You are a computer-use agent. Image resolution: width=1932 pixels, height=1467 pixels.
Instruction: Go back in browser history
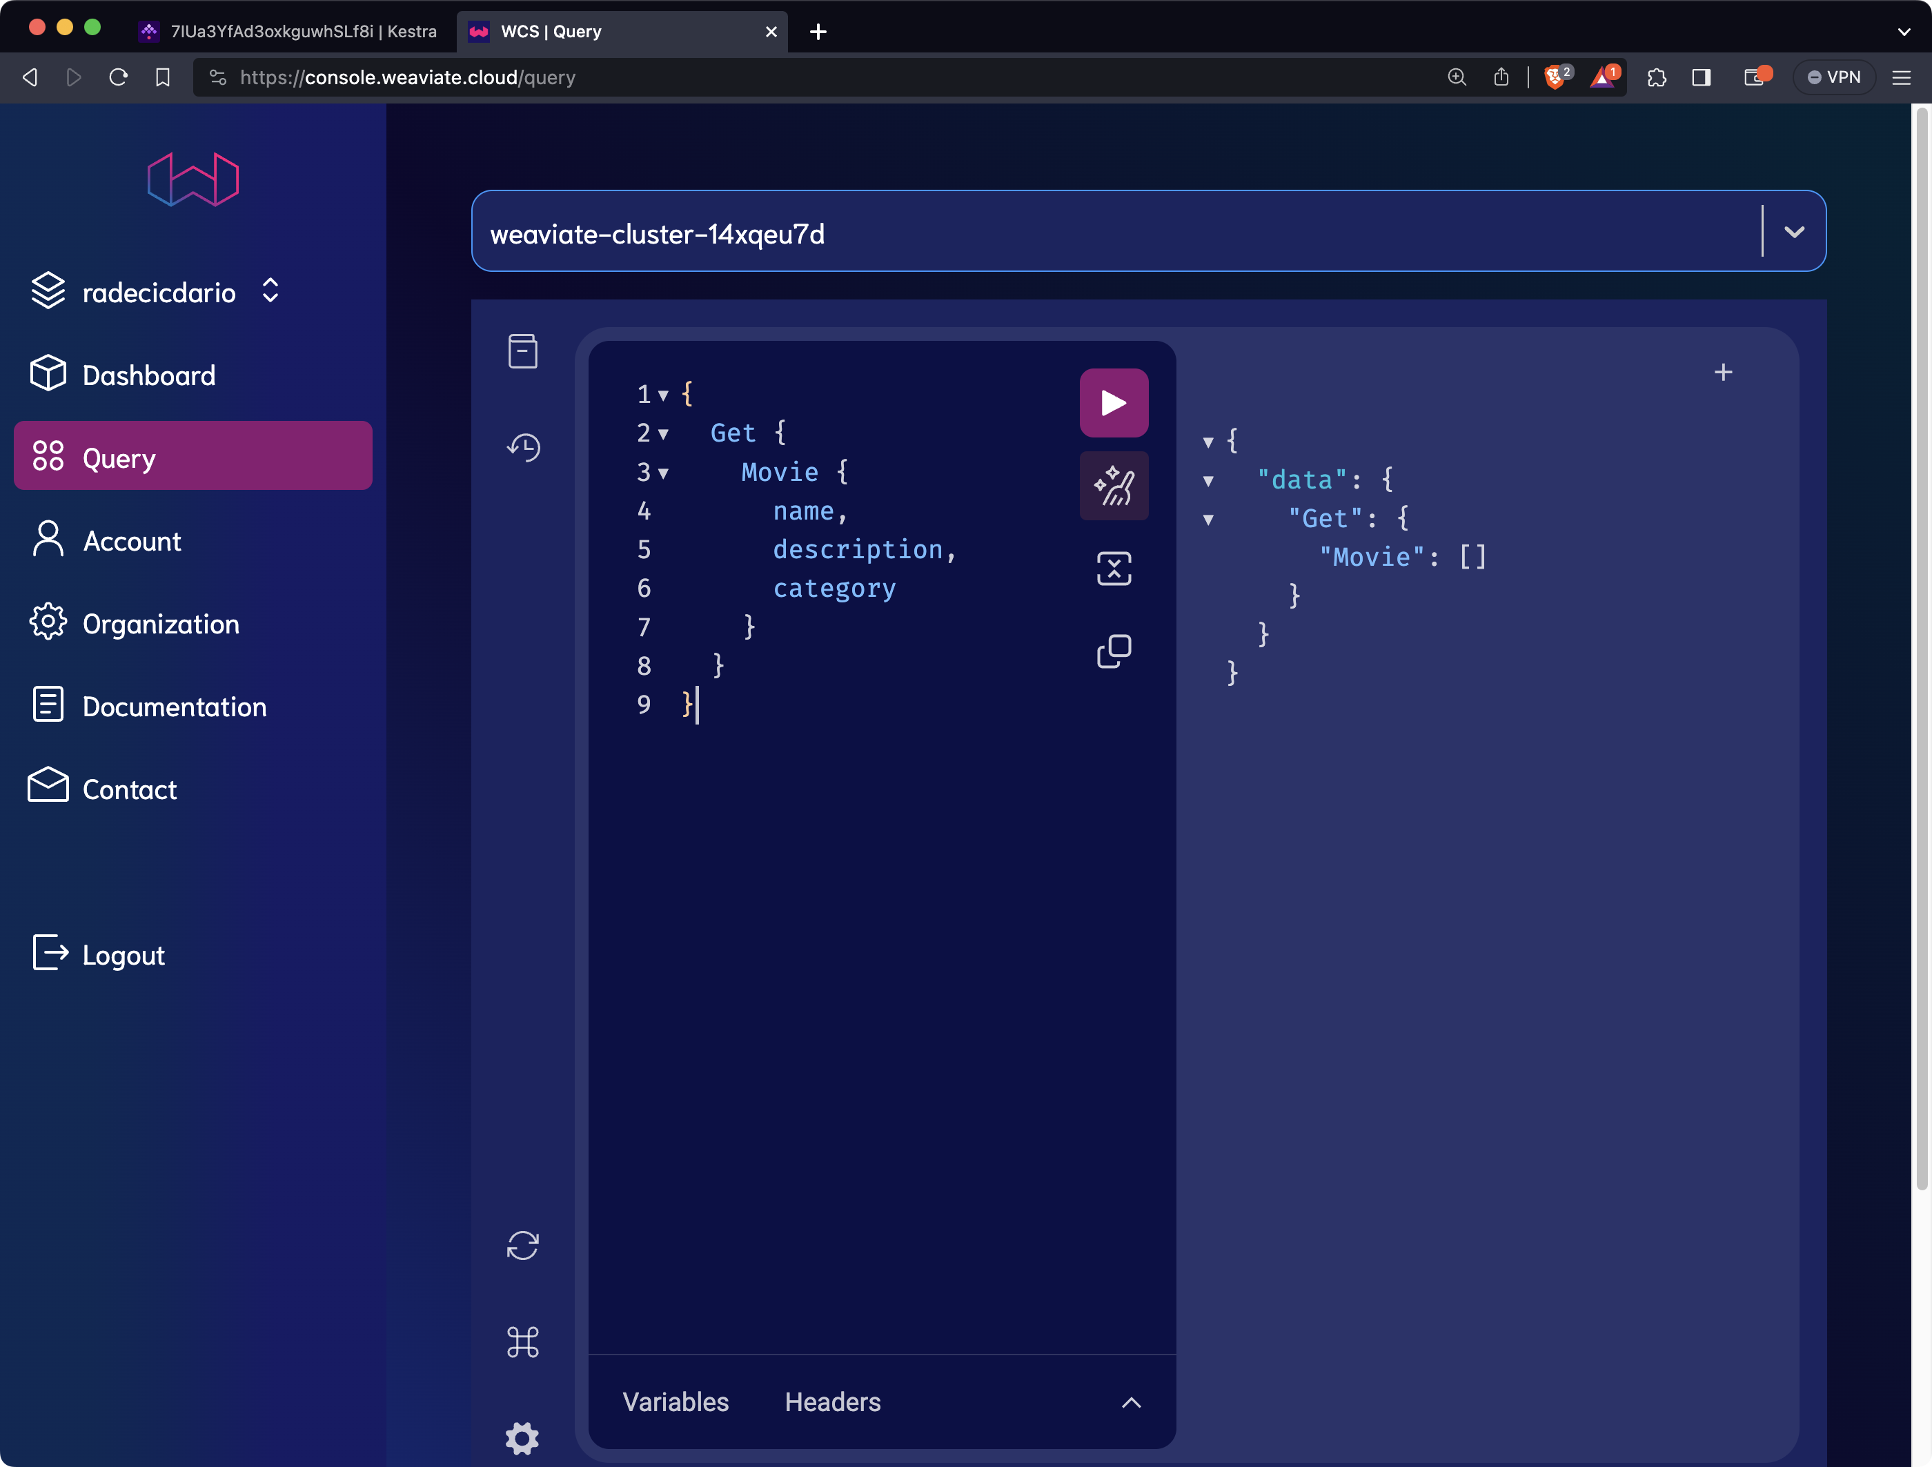pyautogui.click(x=30, y=77)
